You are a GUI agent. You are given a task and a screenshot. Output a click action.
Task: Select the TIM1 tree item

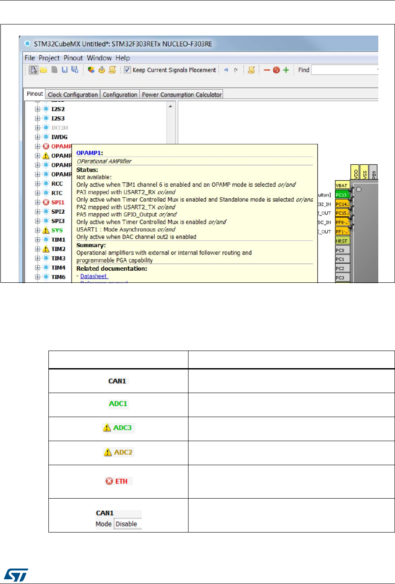(x=58, y=239)
